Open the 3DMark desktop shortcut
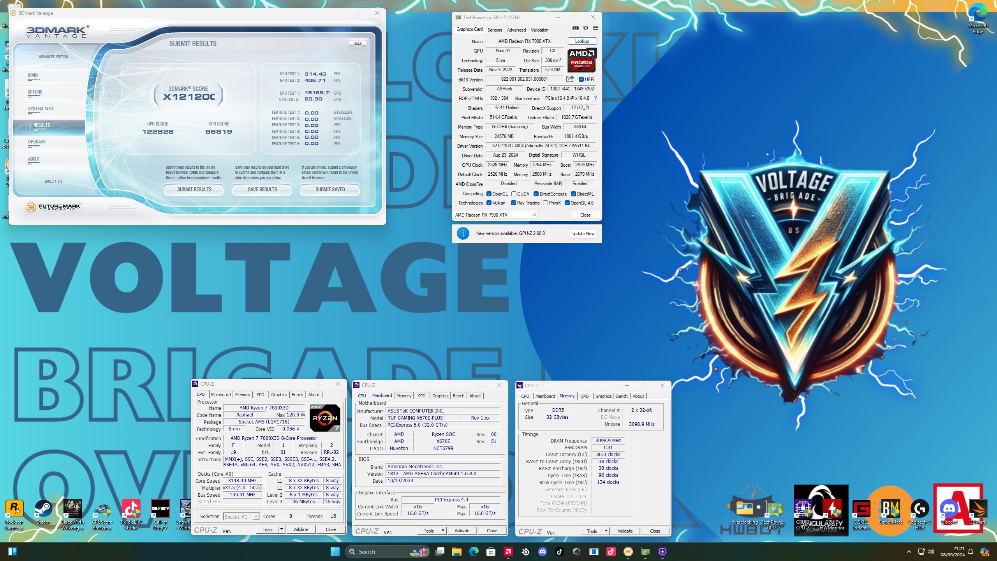The height and width of the screenshot is (561, 997). pos(978,511)
